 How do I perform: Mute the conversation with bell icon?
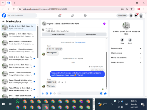coord(122,40)
